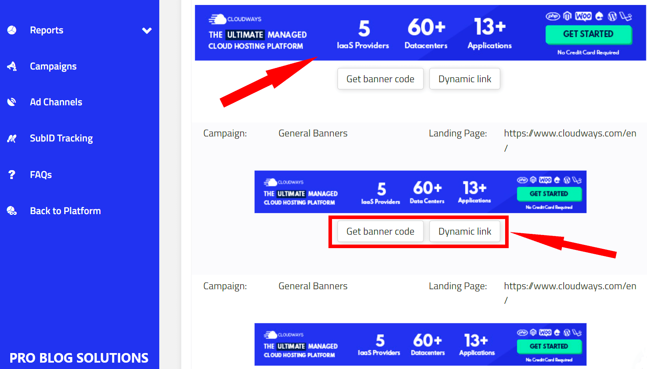The height and width of the screenshot is (369, 647).
Task: Click the SubID Tracking rocket icon
Action: [x=12, y=138]
